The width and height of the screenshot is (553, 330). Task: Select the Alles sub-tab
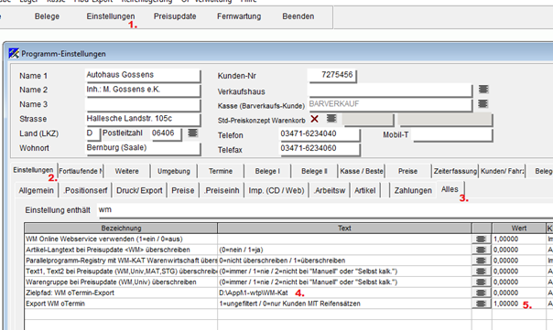pyautogui.click(x=450, y=189)
